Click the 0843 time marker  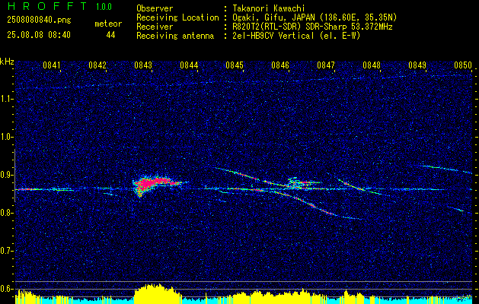click(143, 65)
